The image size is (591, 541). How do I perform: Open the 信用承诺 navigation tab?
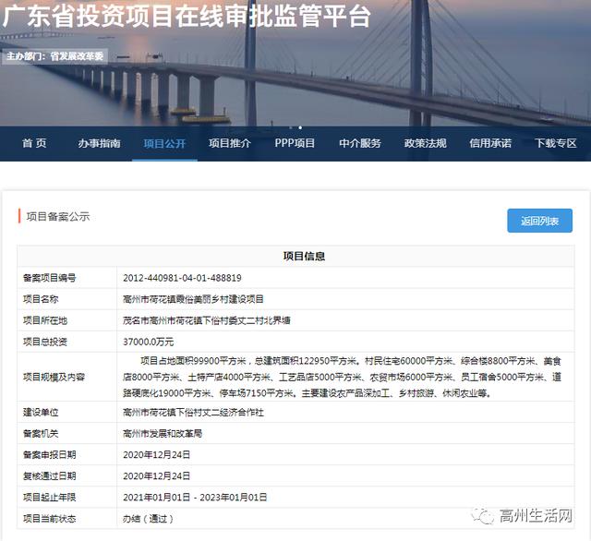490,143
